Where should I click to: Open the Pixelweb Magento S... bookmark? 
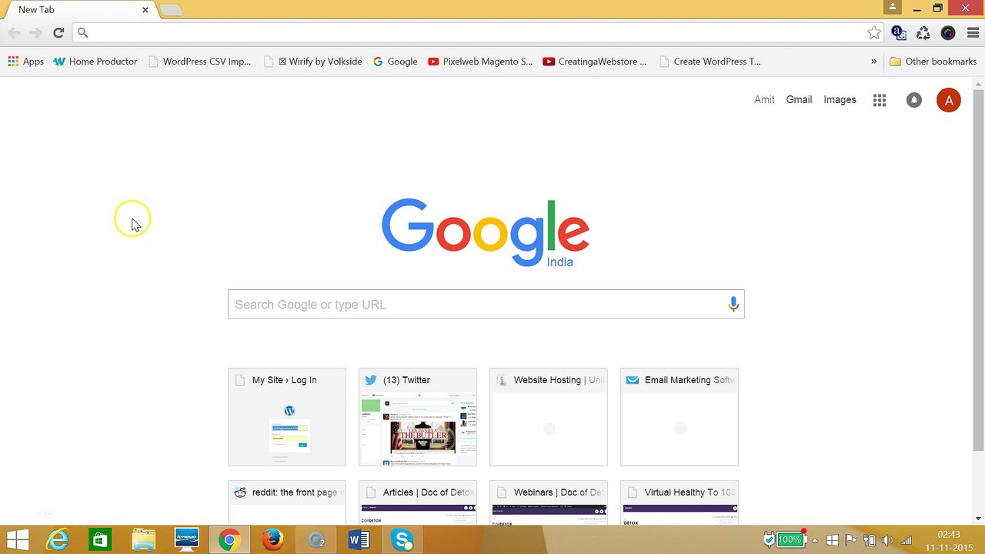pyautogui.click(x=480, y=62)
